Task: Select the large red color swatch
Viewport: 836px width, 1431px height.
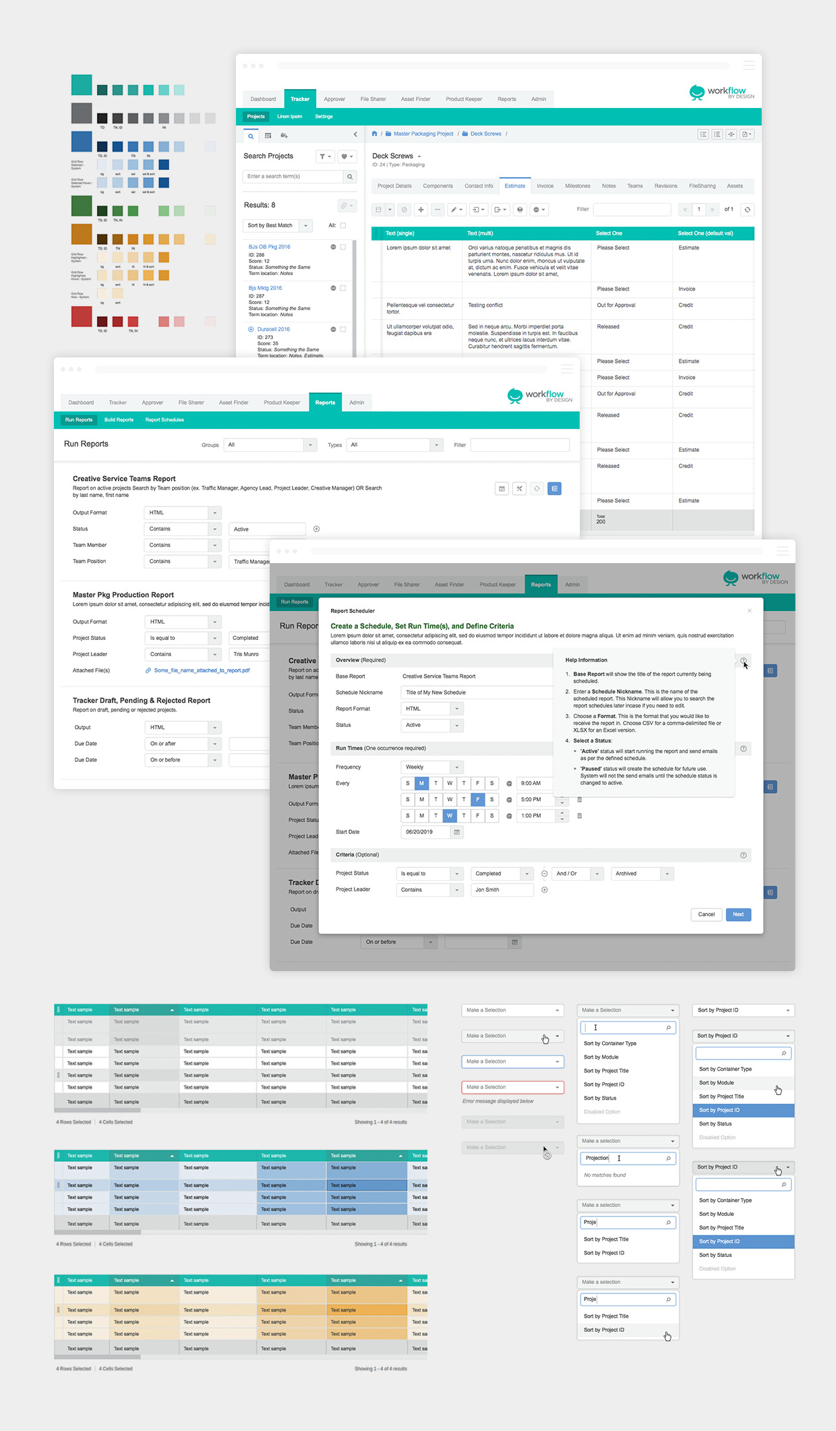Action: (82, 317)
